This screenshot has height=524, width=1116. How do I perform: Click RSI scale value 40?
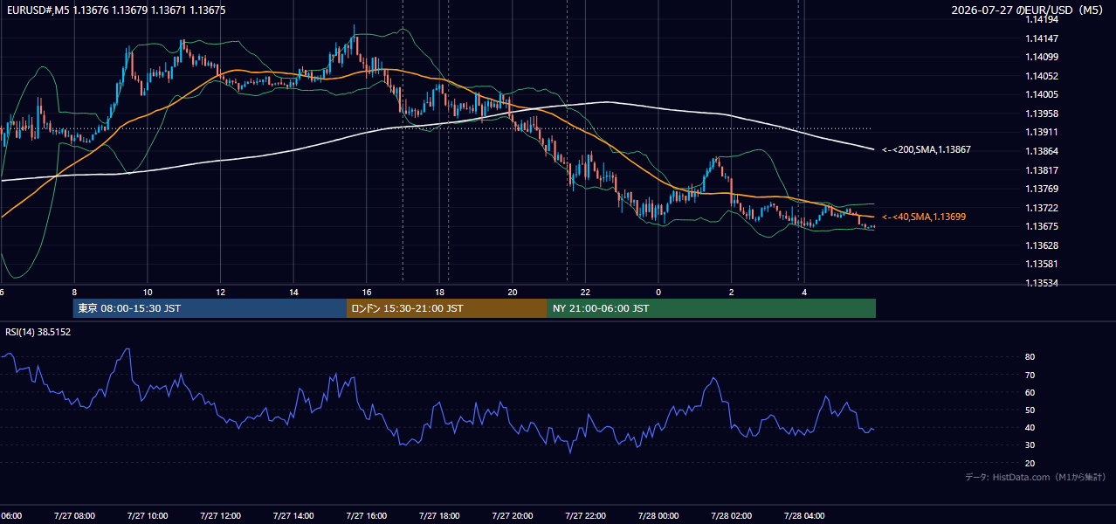(x=1030, y=427)
